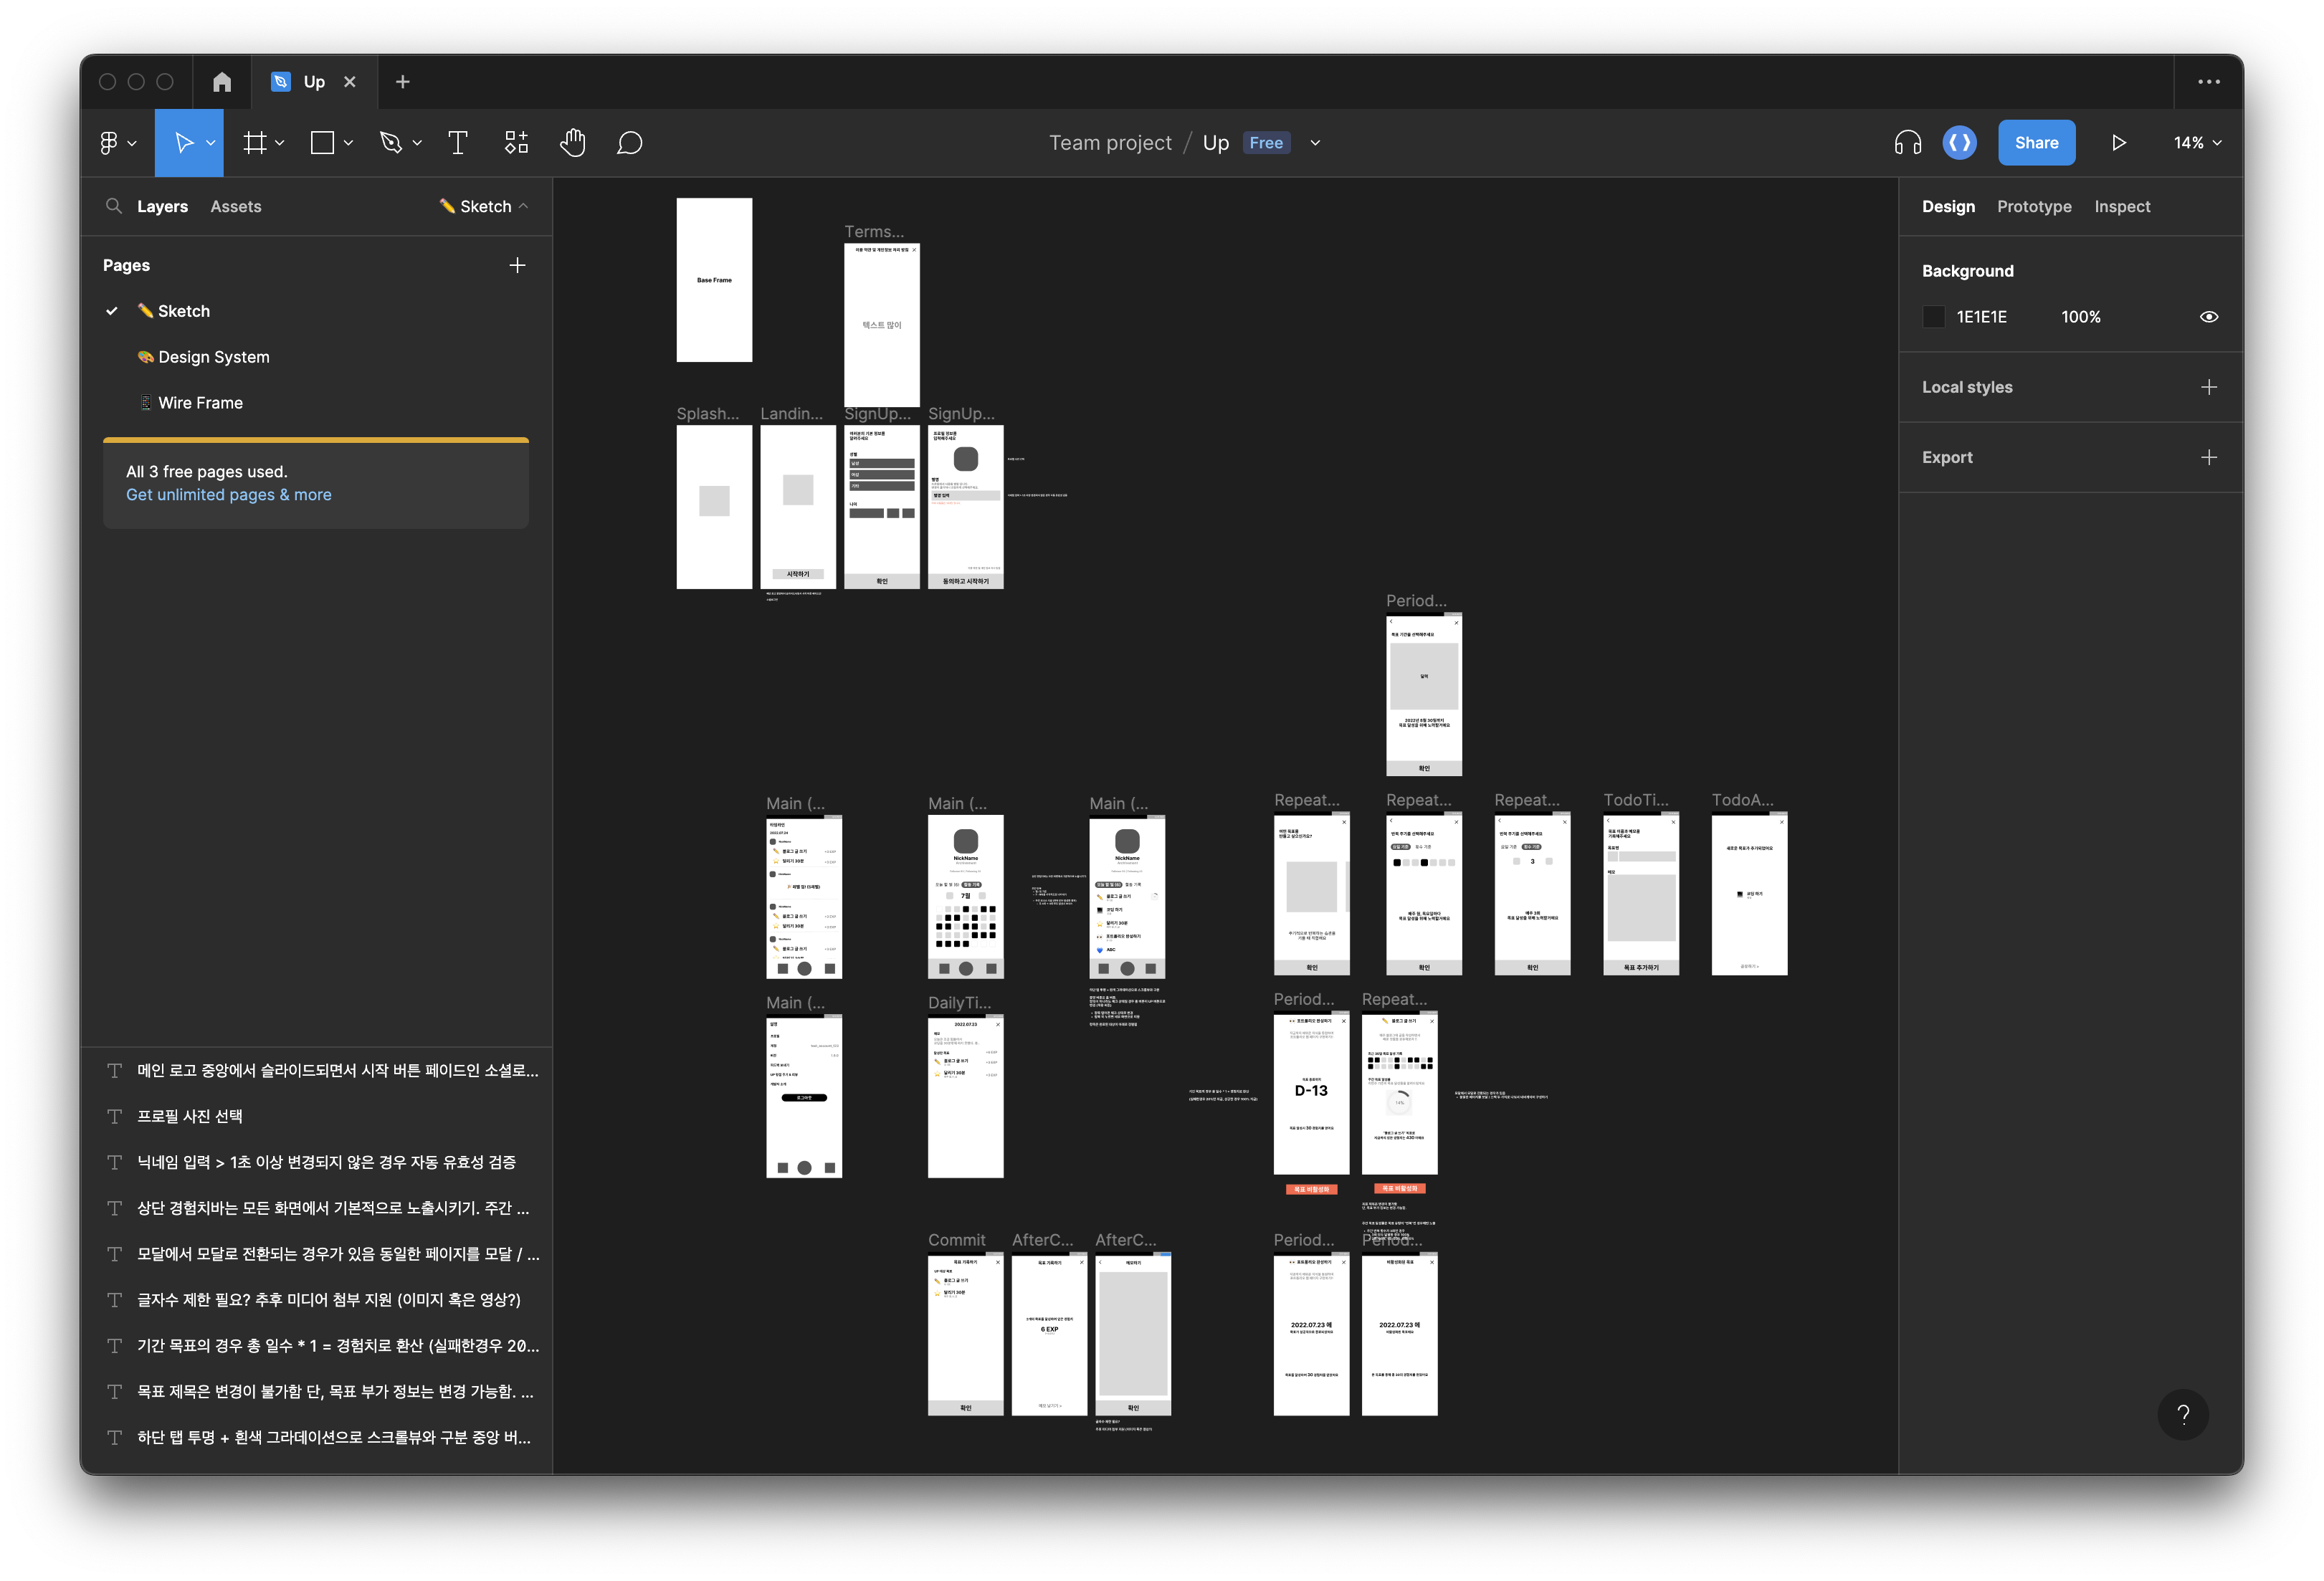Select the Hand tool

572,143
